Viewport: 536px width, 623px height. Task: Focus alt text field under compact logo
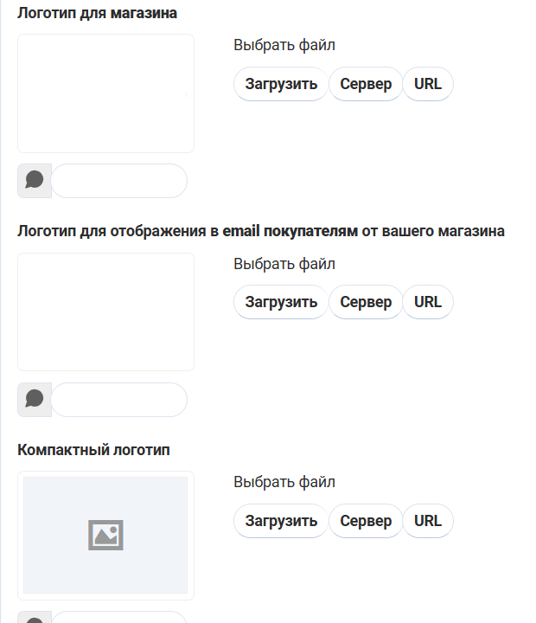click(x=119, y=618)
